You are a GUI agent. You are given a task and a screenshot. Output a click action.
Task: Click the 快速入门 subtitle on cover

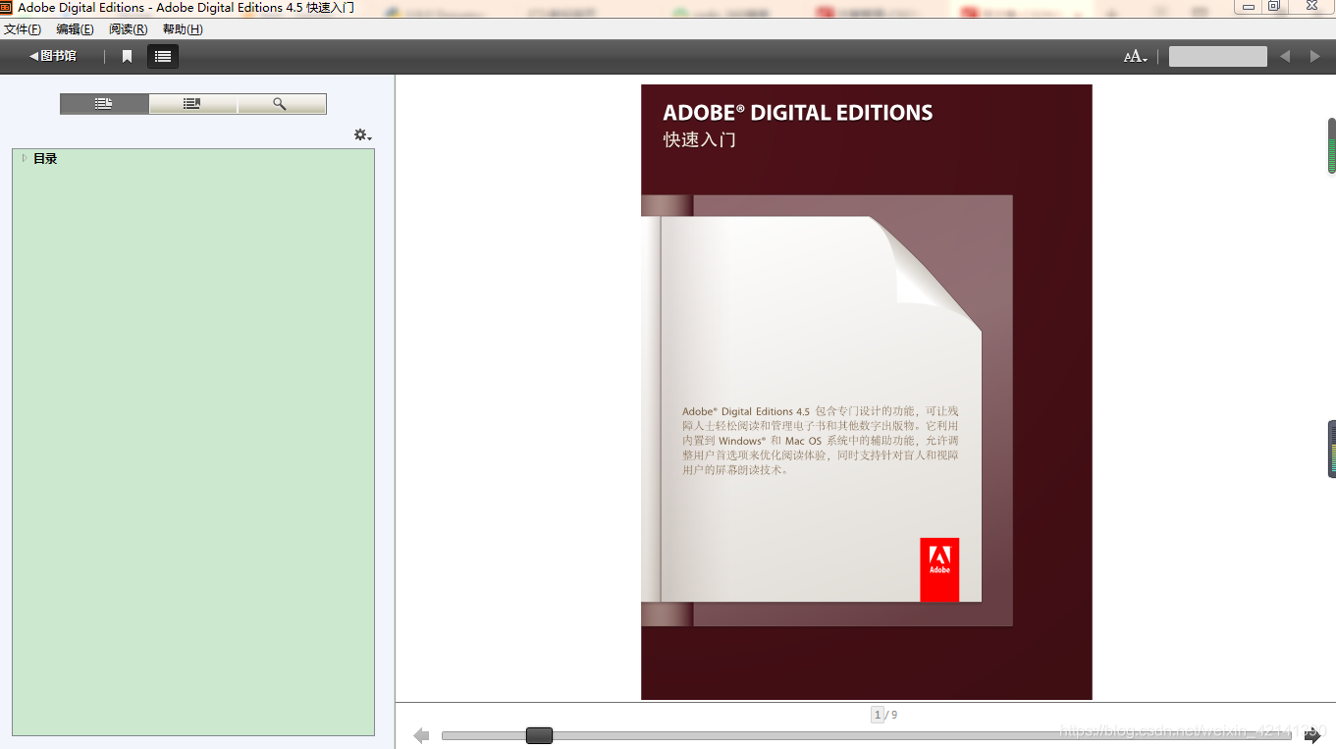click(700, 139)
